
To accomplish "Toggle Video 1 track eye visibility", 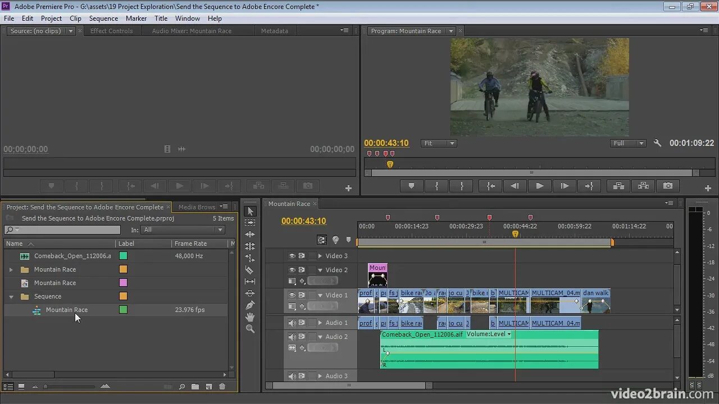I will point(292,295).
